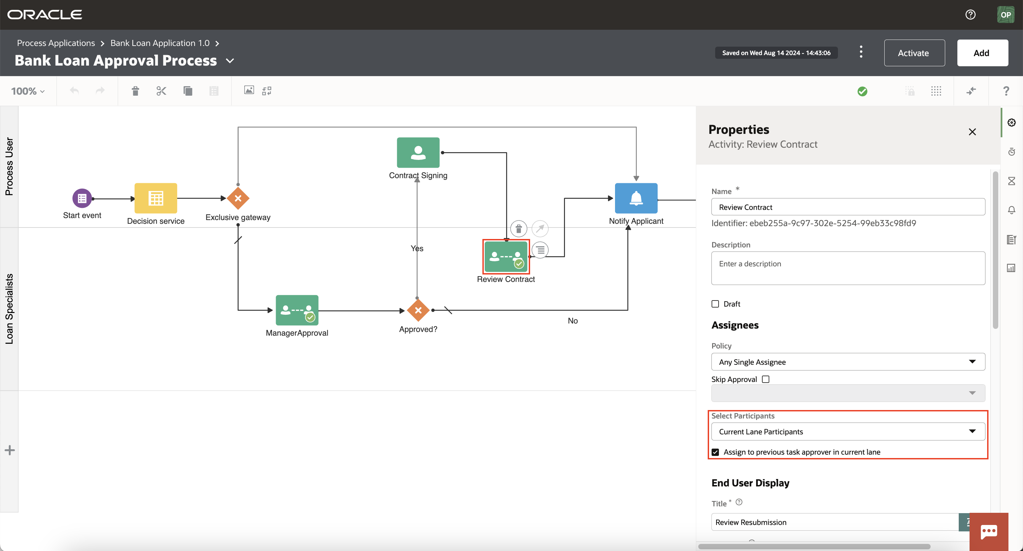This screenshot has width=1023, height=551.
Task: Open the Policy dropdown
Action: coord(848,362)
